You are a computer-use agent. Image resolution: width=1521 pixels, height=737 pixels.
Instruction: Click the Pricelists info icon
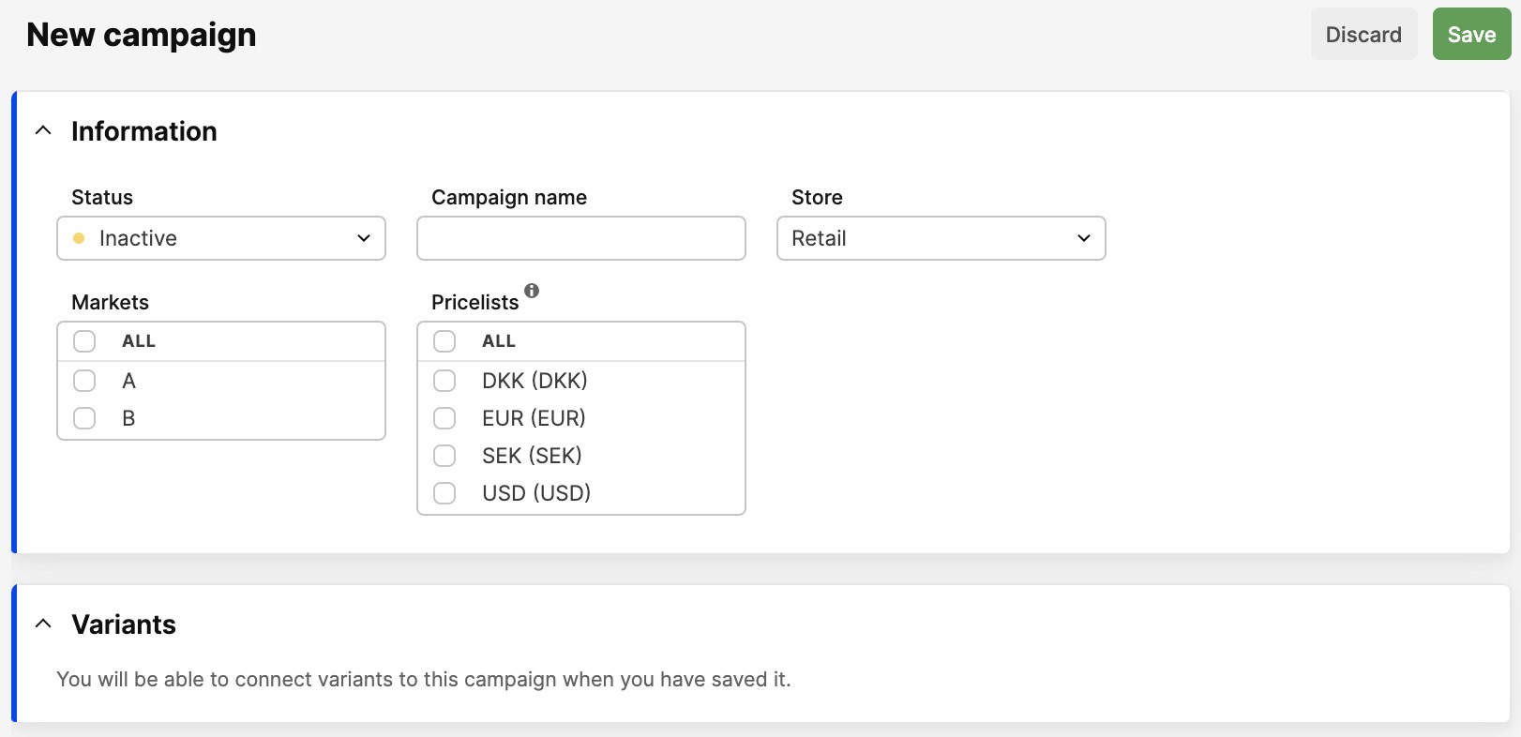(532, 291)
